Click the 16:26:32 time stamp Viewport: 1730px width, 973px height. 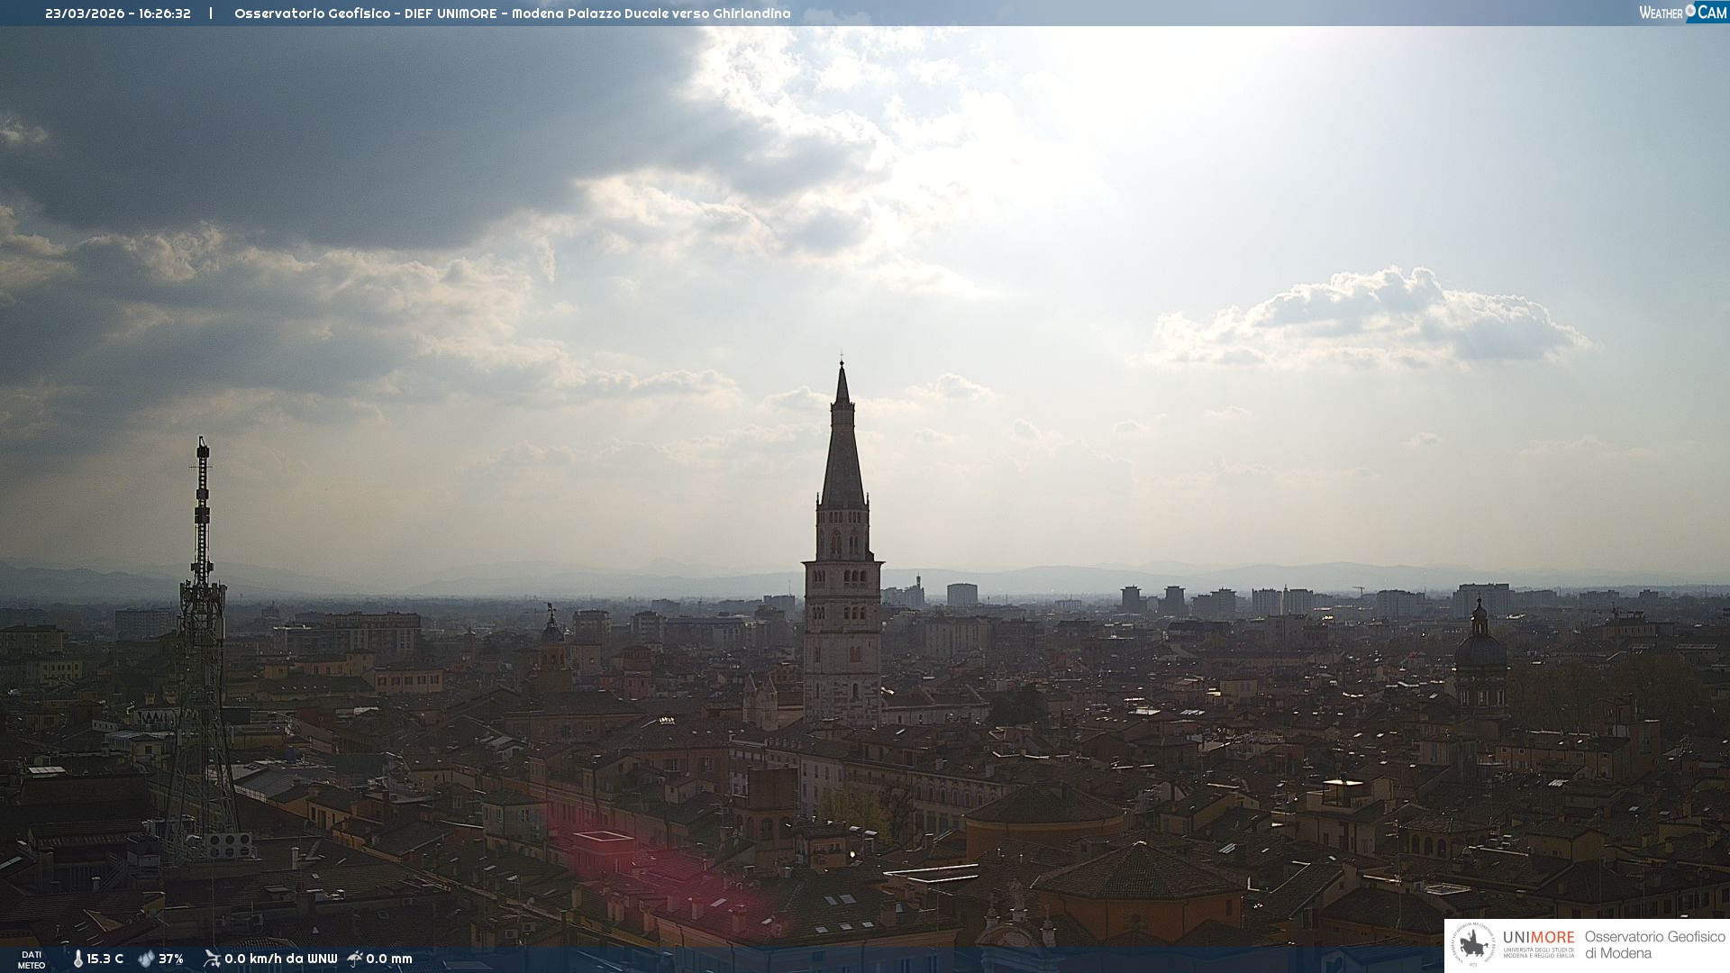165,14
